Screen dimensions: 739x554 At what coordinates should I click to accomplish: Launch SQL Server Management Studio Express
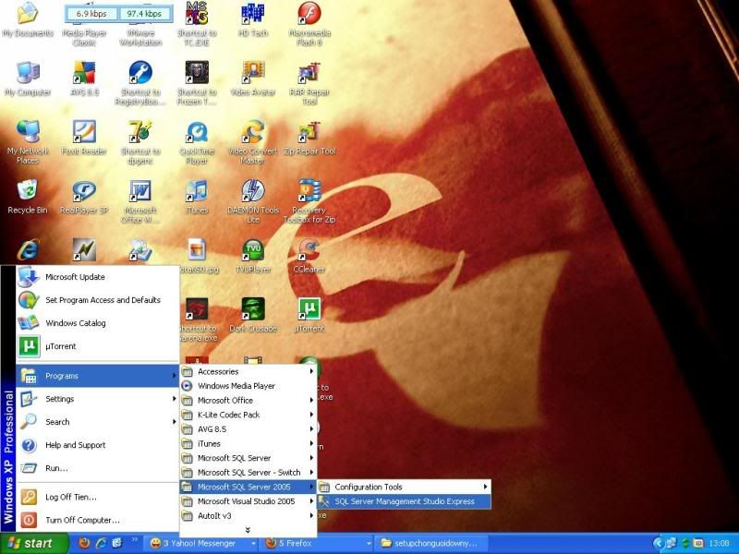coord(404,501)
